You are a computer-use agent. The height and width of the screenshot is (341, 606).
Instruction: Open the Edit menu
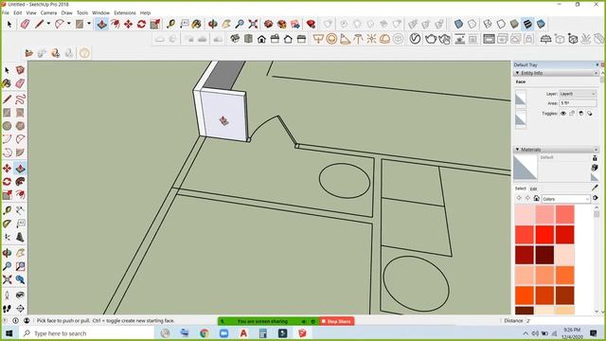[x=18, y=12]
